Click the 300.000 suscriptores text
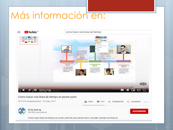Screen dimensions: 173x130 [37, 112]
